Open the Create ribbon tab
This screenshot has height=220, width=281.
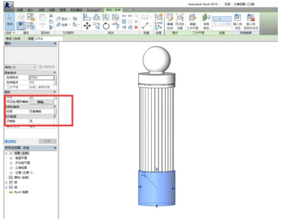coord(20,10)
